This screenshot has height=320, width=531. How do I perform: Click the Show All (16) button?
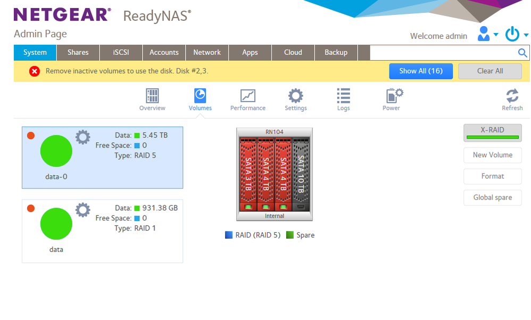421,71
